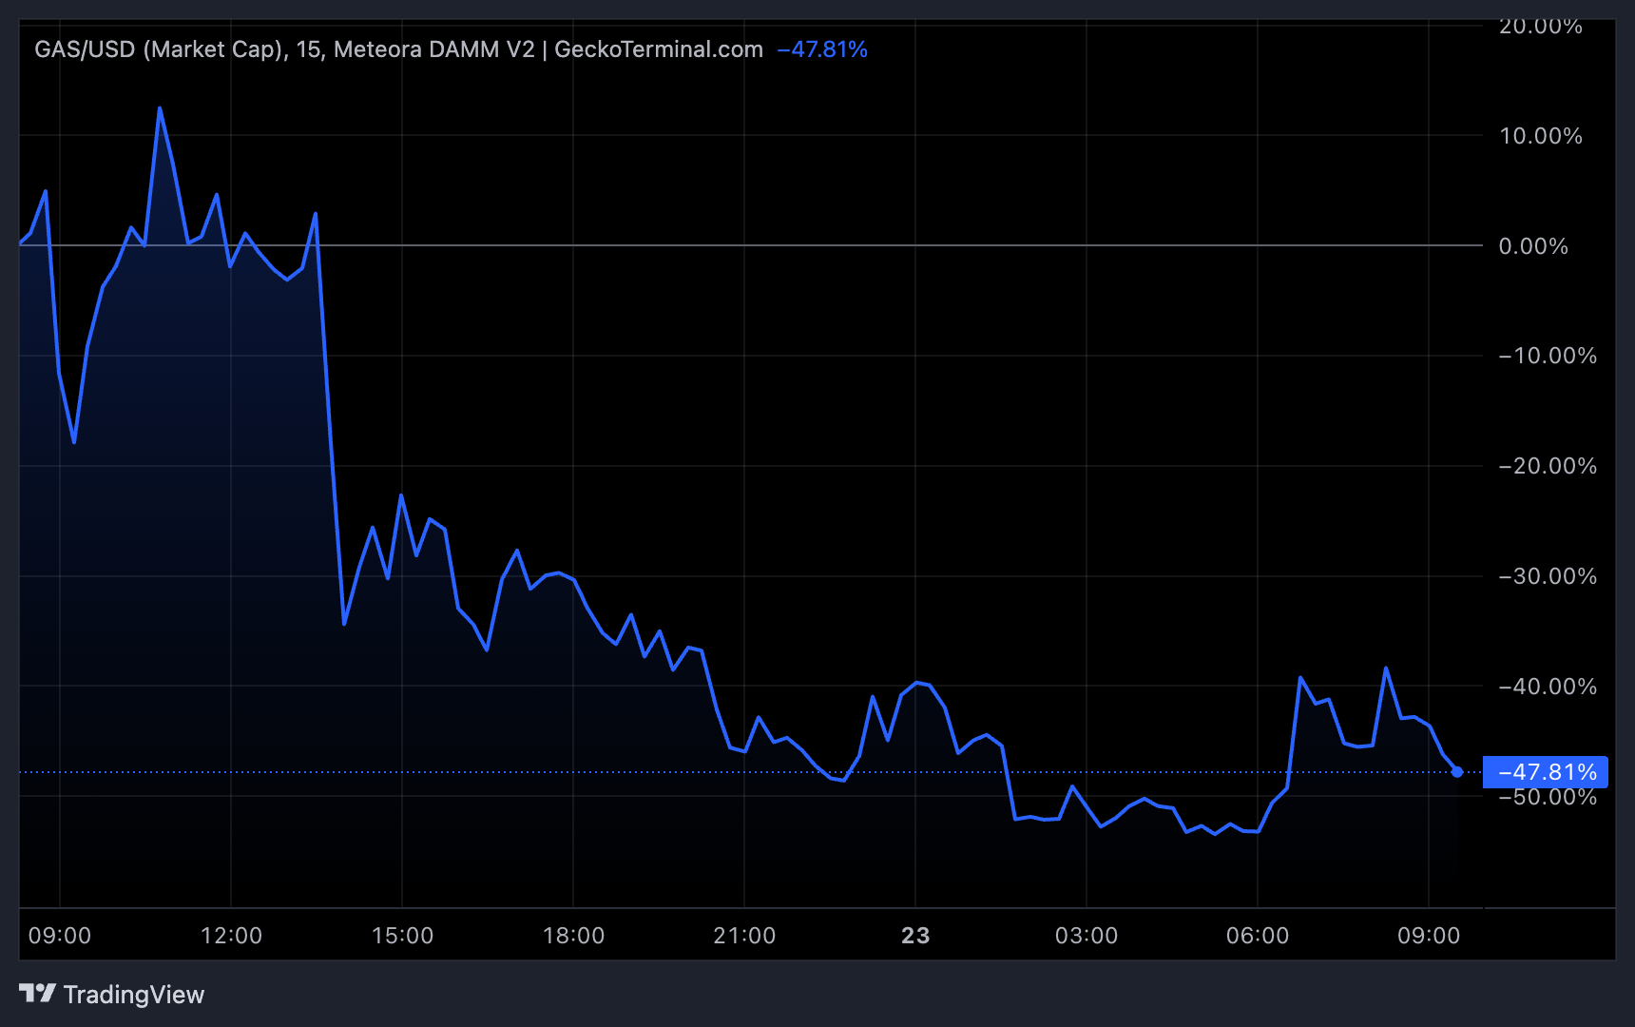Click the −47.81% price label on right axis
1635x1027 pixels.
coord(1545,772)
